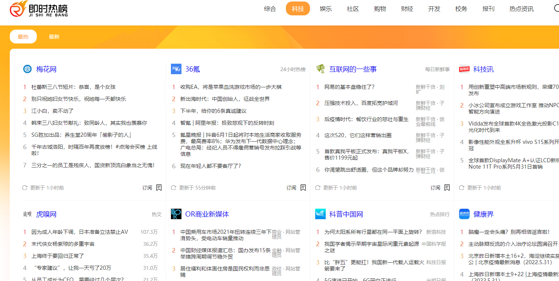Open the 报刊 category
This screenshot has width=559, height=281.
[488, 9]
